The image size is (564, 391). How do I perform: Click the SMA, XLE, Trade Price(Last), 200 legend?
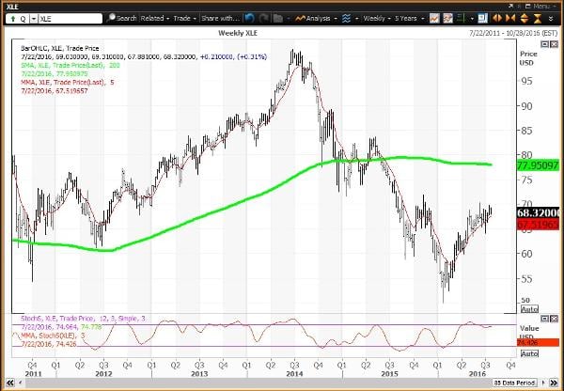click(70, 65)
